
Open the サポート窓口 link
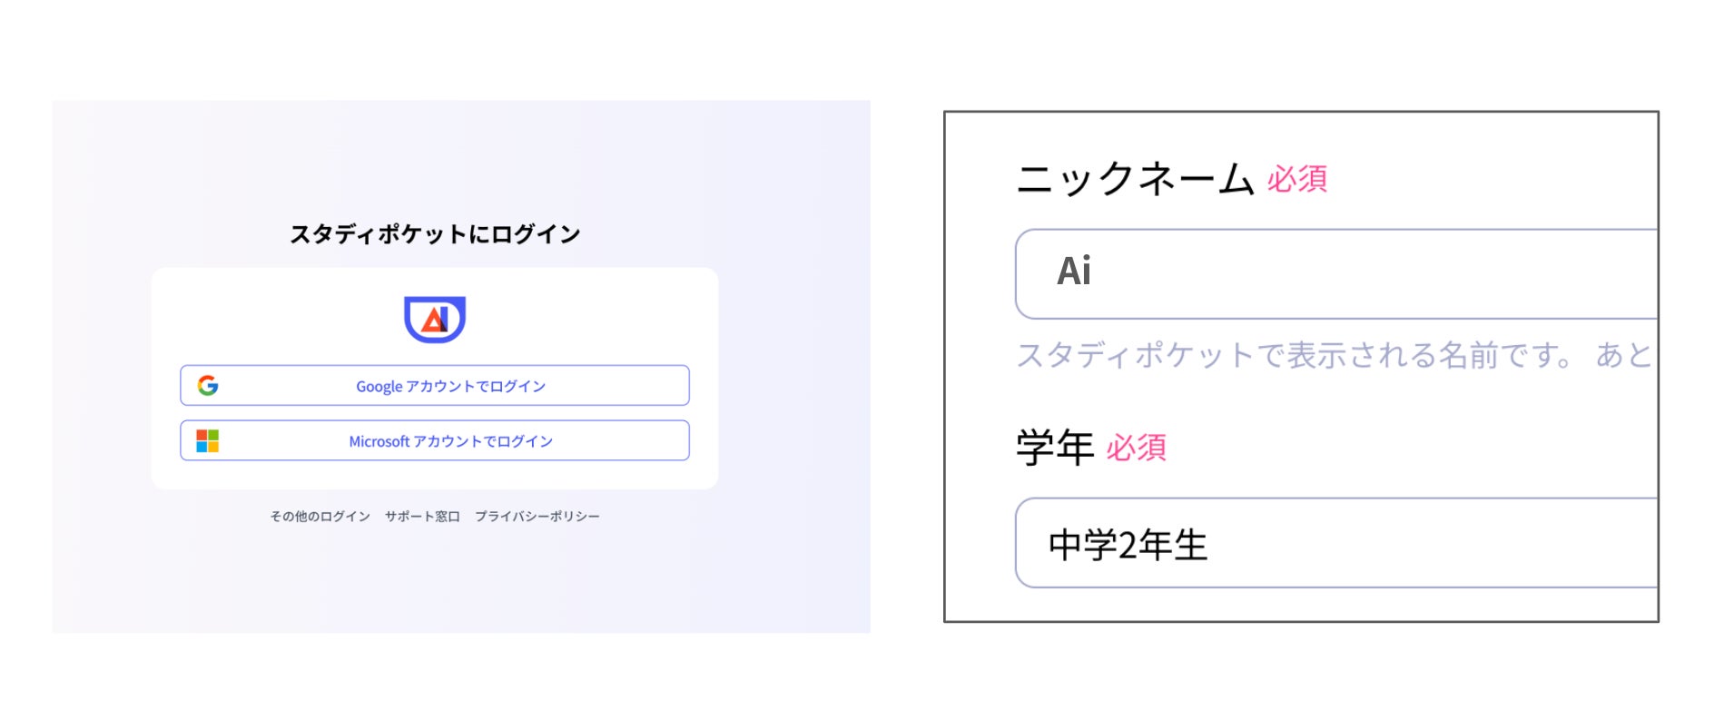pyautogui.click(x=422, y=517)
